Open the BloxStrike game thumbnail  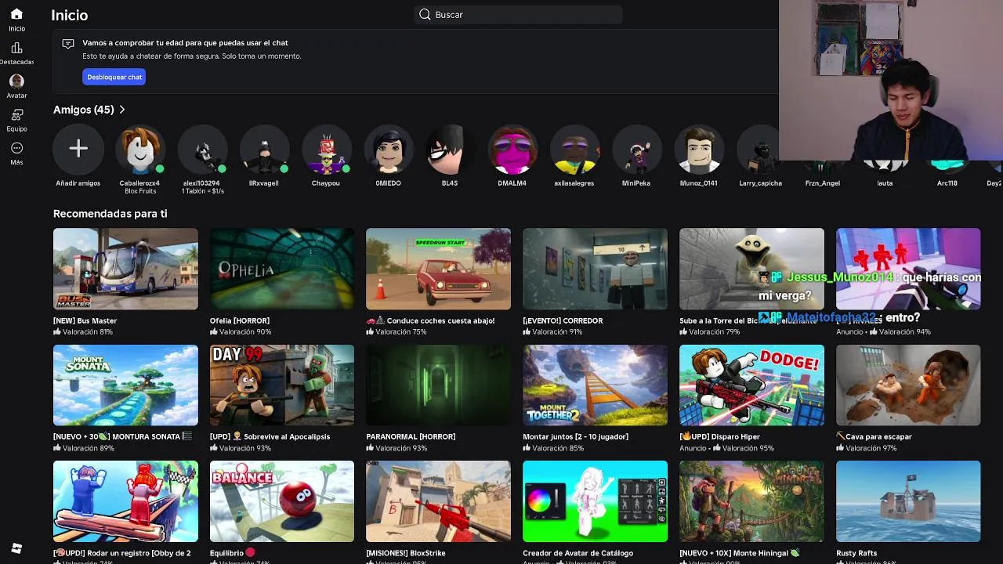coord(438,501)
